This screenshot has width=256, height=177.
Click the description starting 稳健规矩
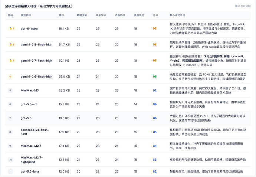click(208, 104)
